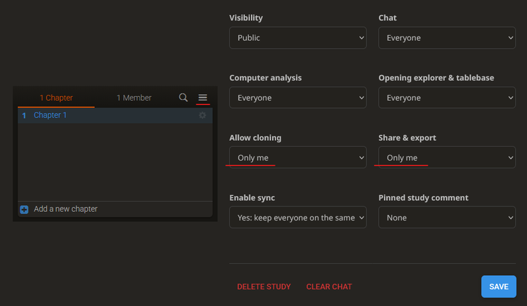Click the CLEAR CHAT button
The image size is (527, 306).
[x=329, y=287]
